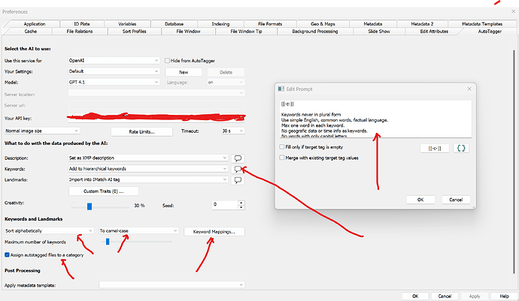Viewport: 519px width, 301px height.
Task: Switch to the Slide Show tab
Action: 379,32
